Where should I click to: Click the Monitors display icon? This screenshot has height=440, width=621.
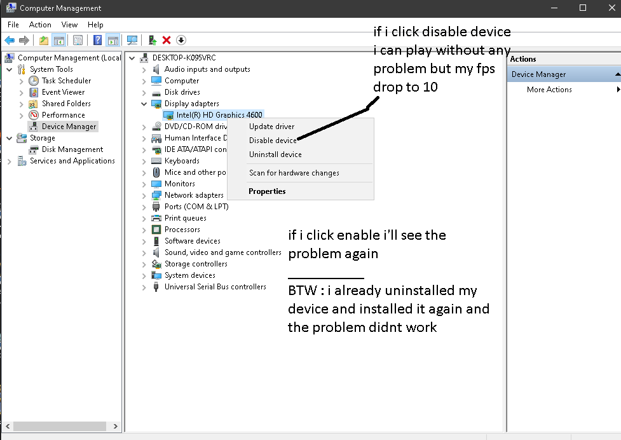coord(156,184)
